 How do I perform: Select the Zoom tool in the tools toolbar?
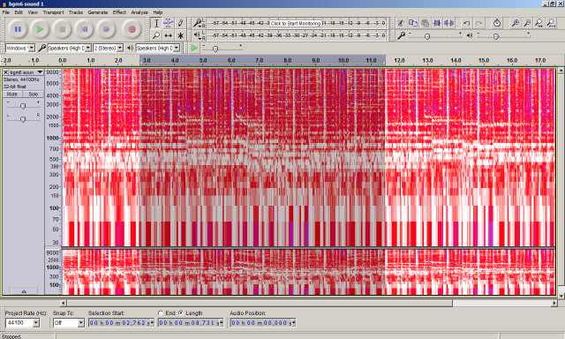click(x=156, y=35)
